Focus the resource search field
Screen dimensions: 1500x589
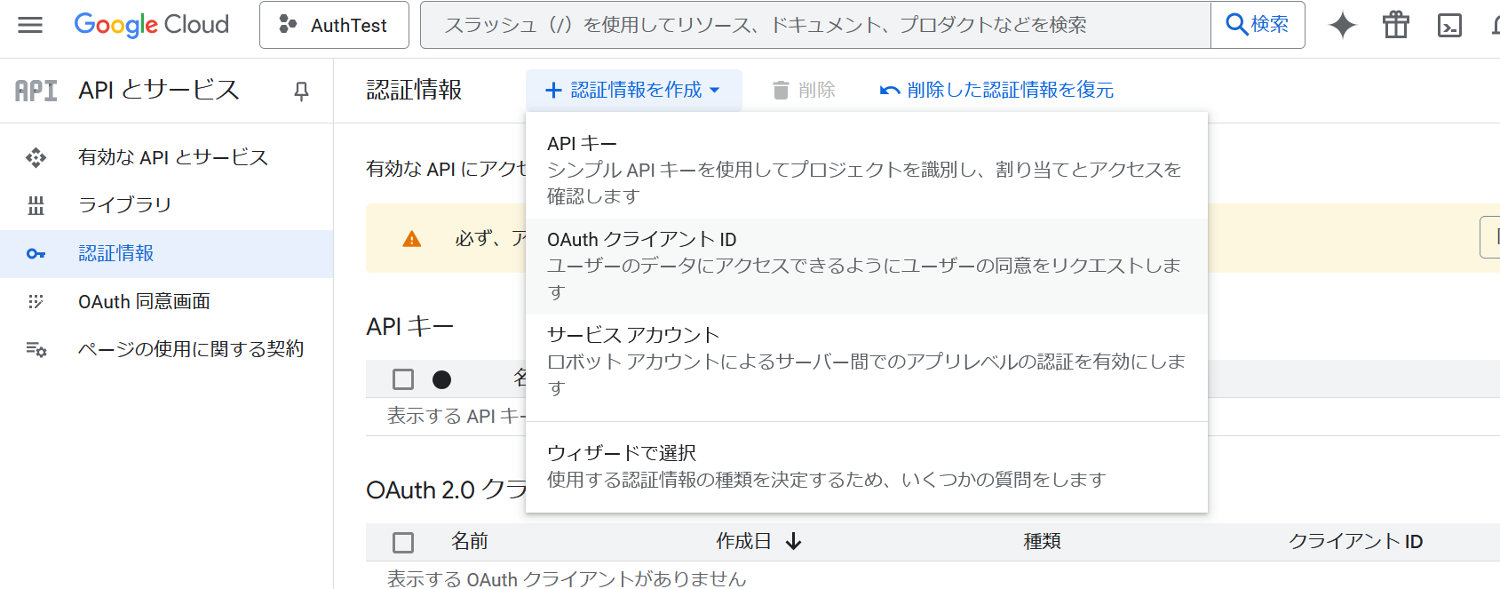click(815, 25)
